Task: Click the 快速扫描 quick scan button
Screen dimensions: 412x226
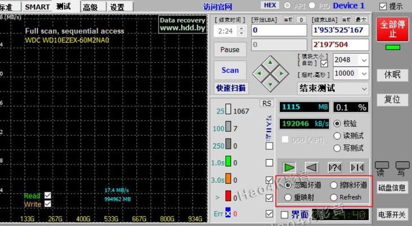Action: (x=231, y=88)
